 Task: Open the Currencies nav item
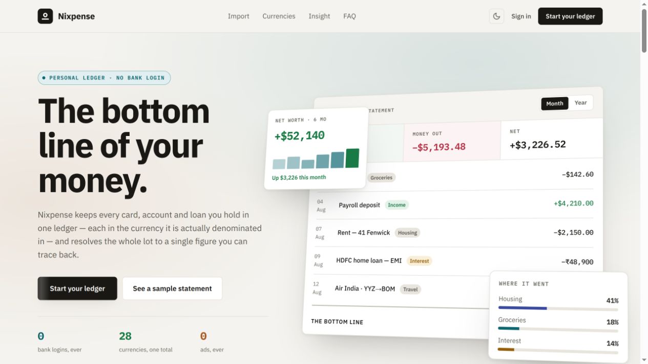(x=279, y=16)
